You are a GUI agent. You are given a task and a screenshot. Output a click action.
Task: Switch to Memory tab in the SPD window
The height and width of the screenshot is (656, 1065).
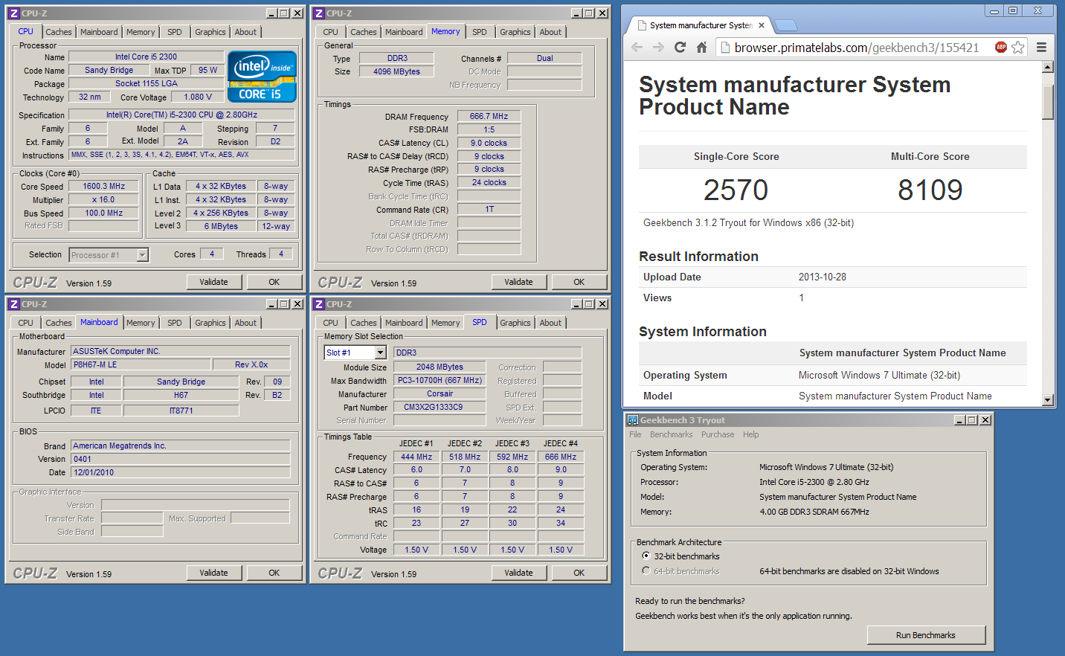(445, 323)
